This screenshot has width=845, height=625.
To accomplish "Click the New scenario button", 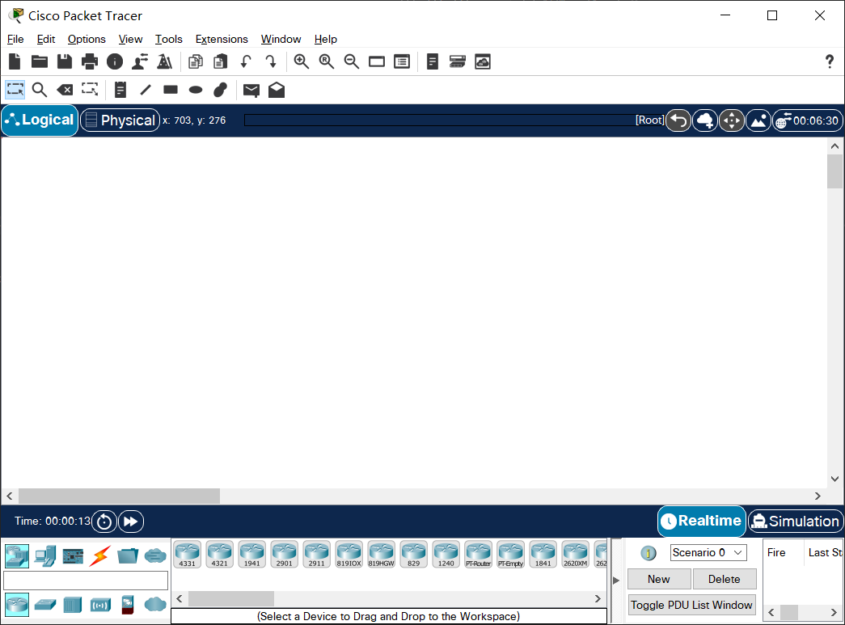I will click(x=659, y=579).
